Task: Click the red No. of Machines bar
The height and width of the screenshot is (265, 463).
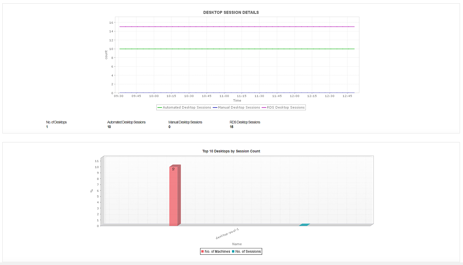Action: 174,195
